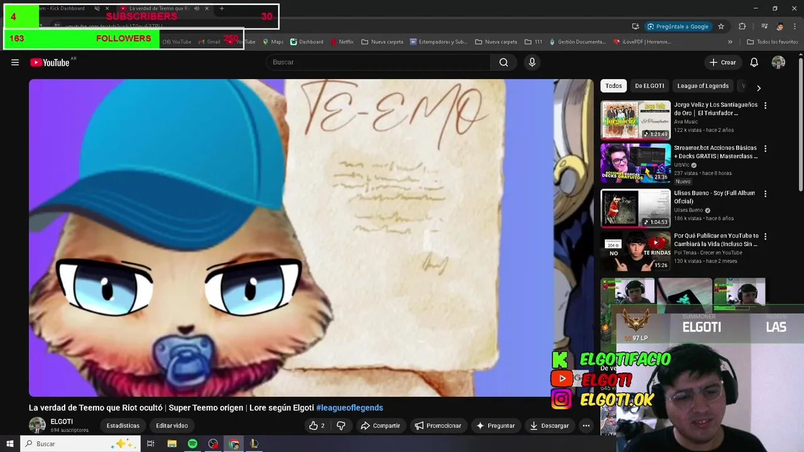804x452 pixels.
Task: Mute the Kick Dashboard tab audio
Action: (x=97, y=8)
